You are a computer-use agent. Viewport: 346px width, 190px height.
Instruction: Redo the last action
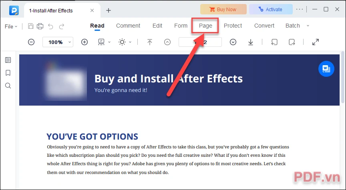click(62, 26)
